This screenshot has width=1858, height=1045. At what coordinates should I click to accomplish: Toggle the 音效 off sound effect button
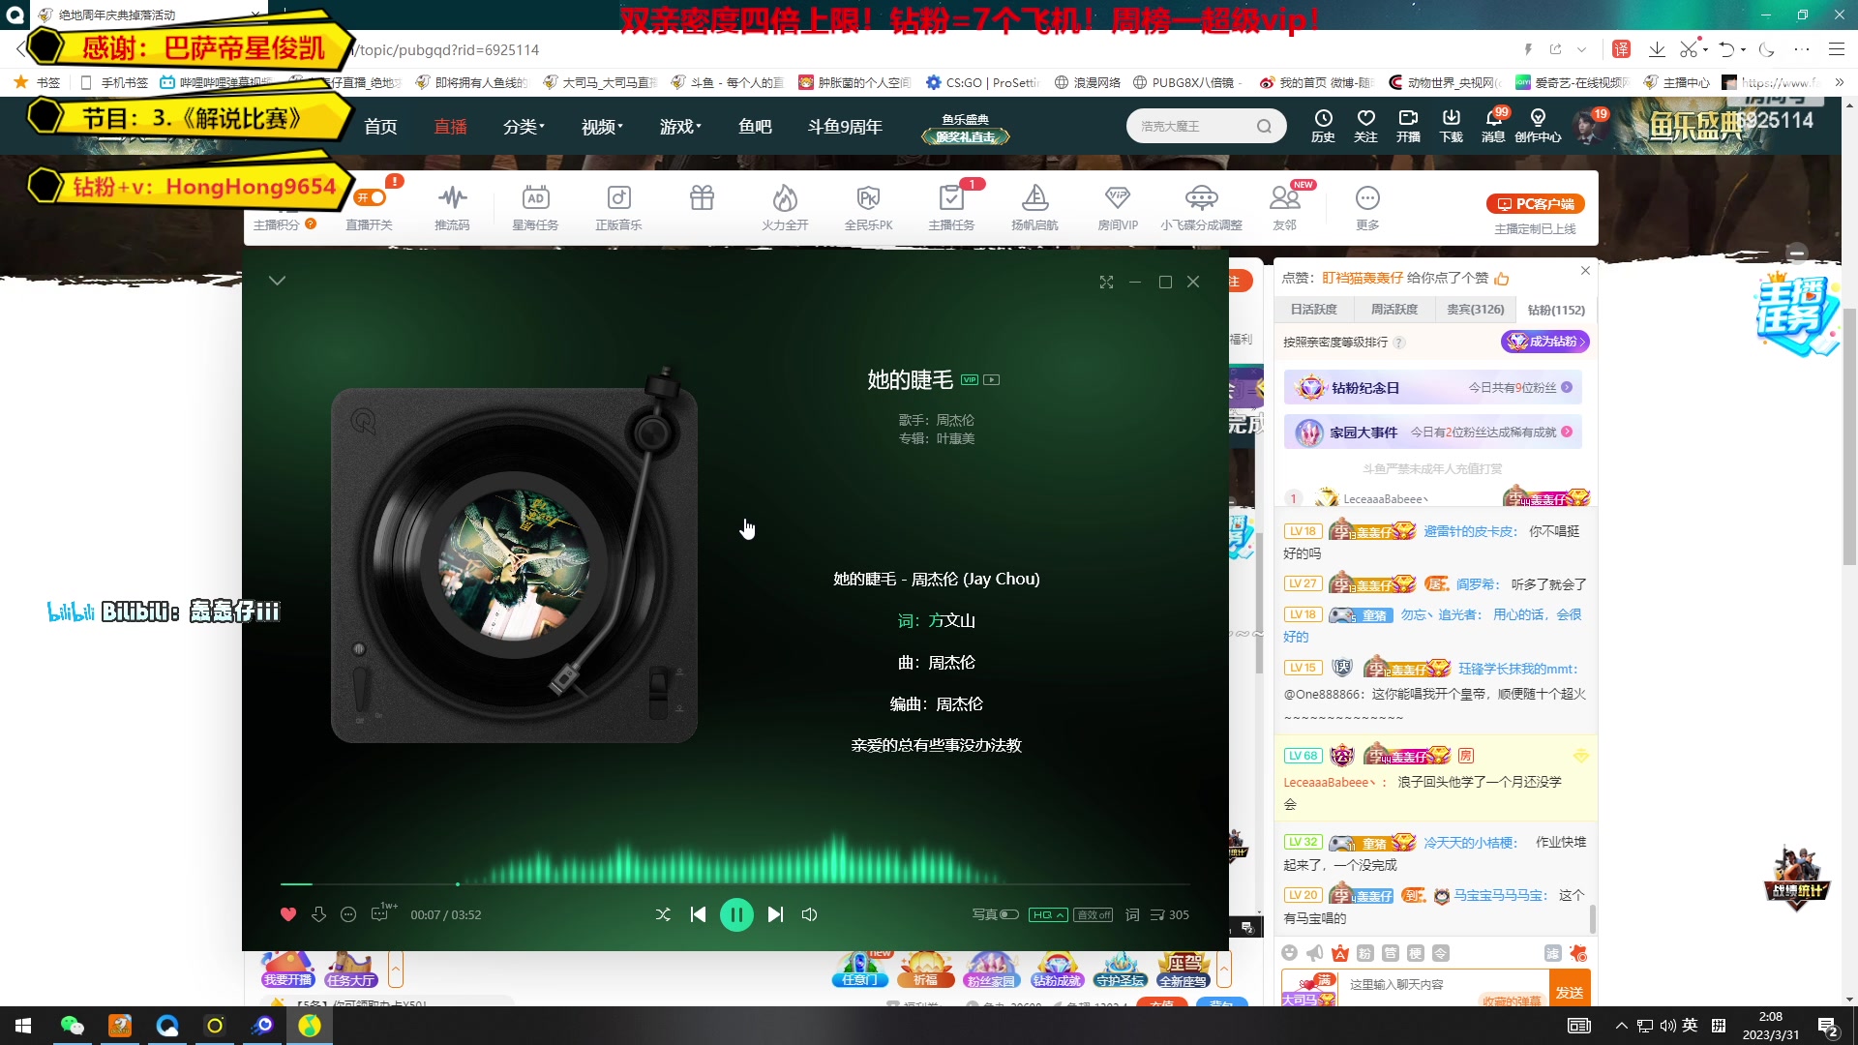(1094, 914)
